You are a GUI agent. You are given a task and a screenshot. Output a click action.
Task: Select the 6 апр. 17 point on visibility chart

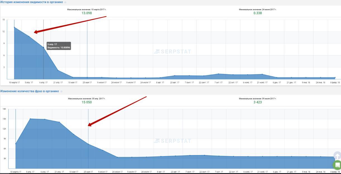(43, 47)
